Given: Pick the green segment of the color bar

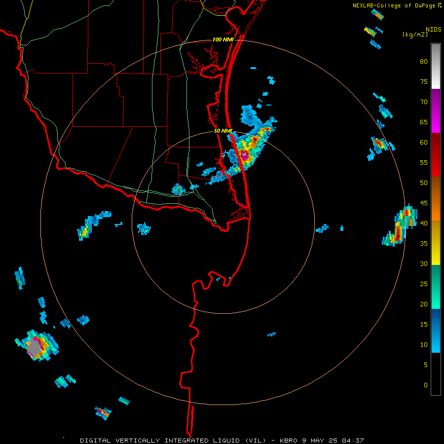Looking at the screenshot, I should (x=436, y=287).
